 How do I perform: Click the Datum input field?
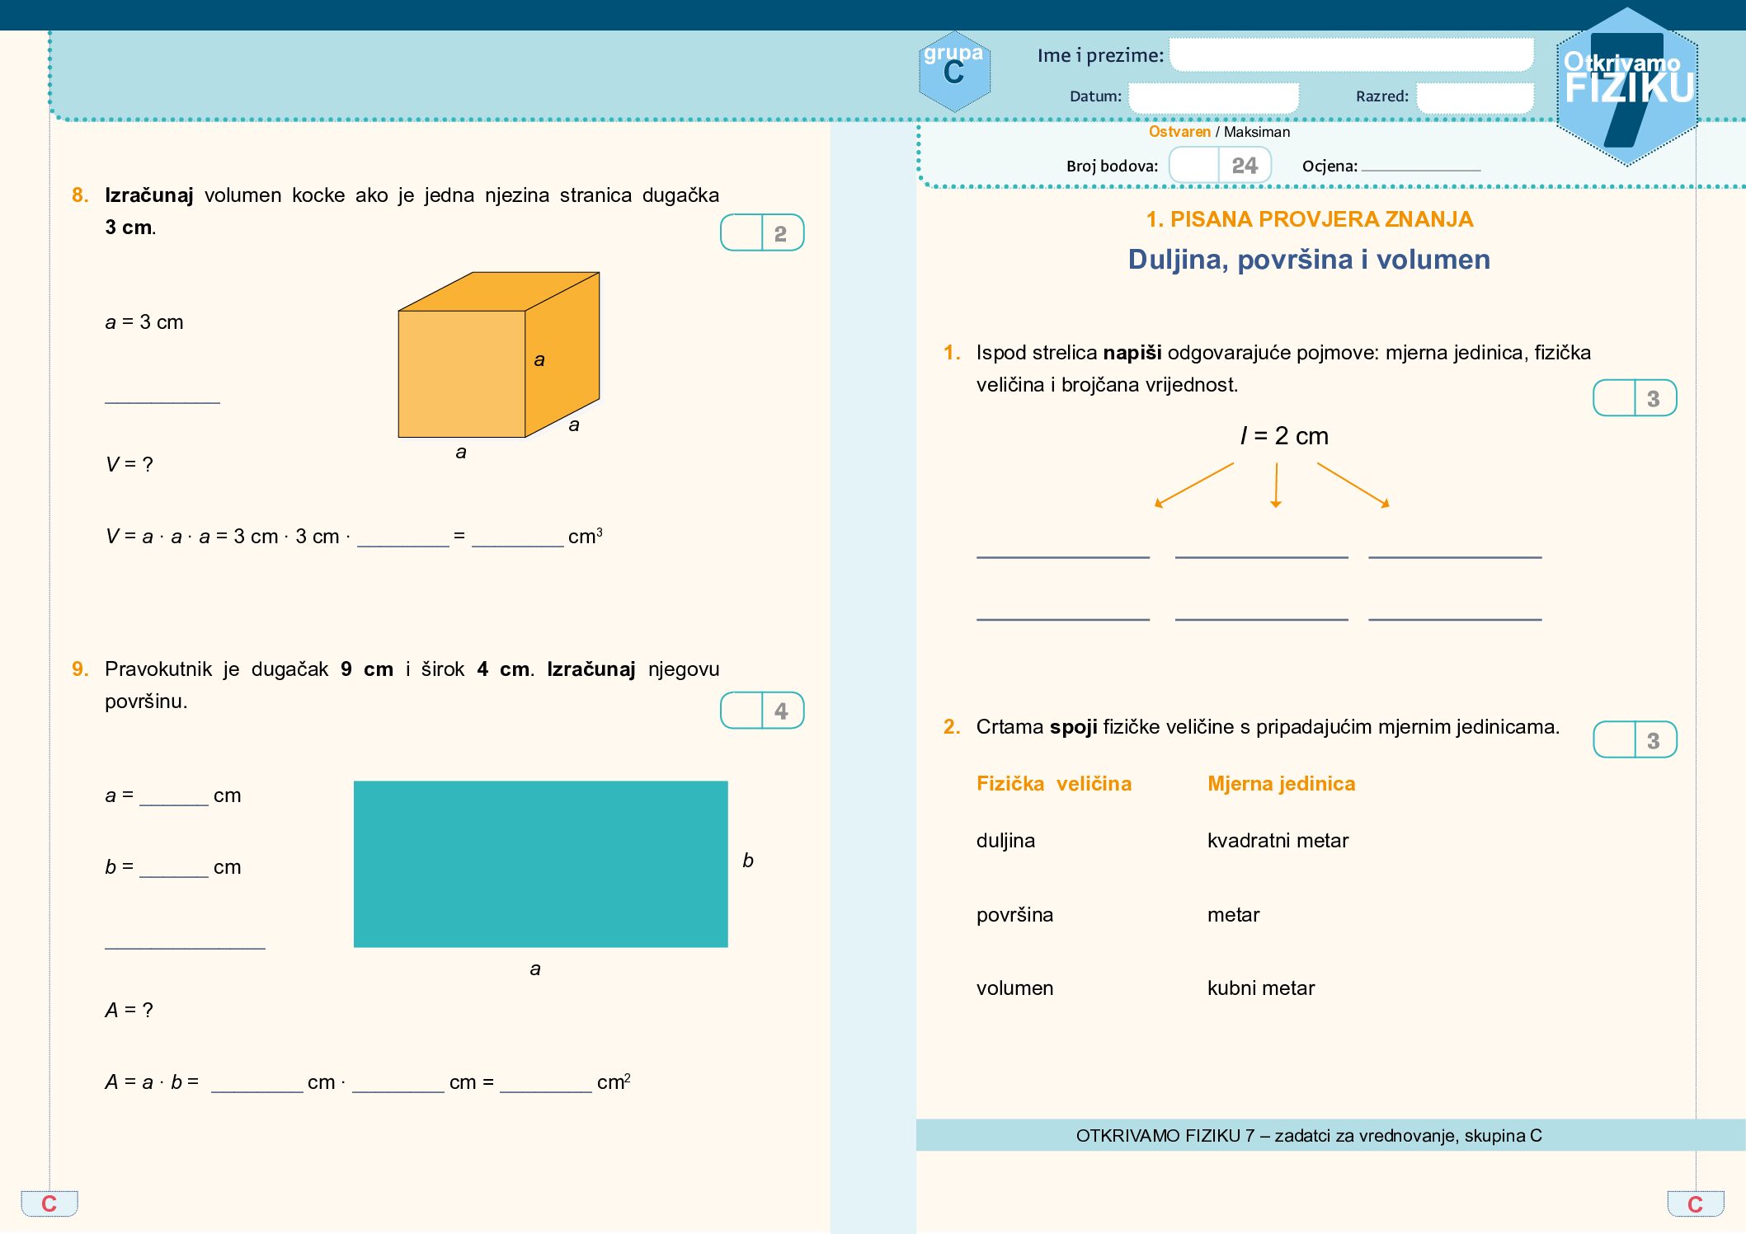click(x=1213, y=96)
